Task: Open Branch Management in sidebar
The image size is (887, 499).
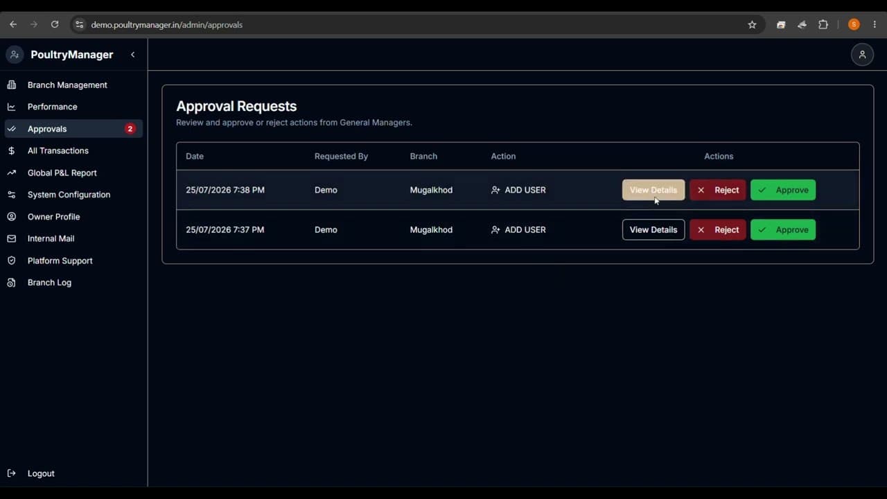Action: (x=73, y=85)
